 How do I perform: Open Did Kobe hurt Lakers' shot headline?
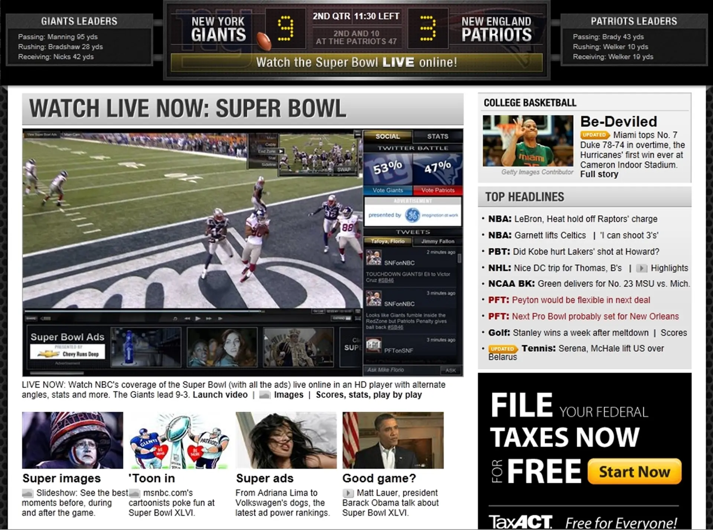[586, 251]
